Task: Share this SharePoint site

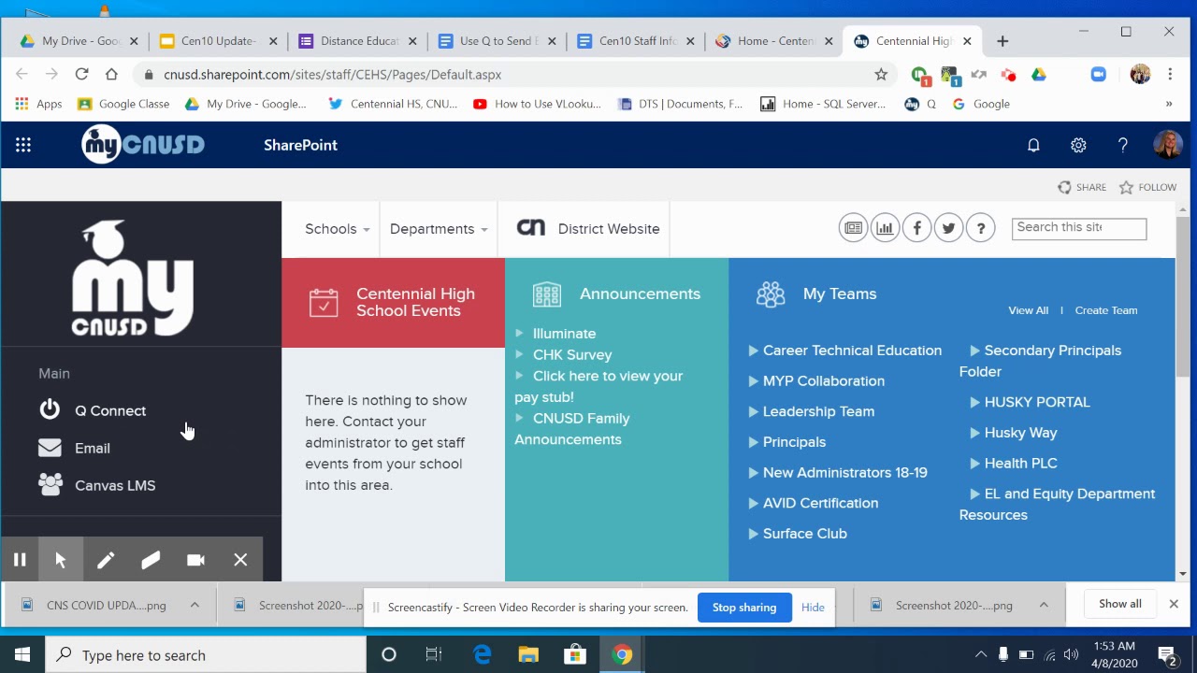Action: click(1082, 187)
